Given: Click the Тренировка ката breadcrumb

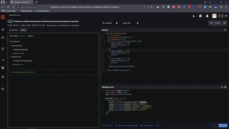Looking at the screenshot, I should (x=15, y=15).
